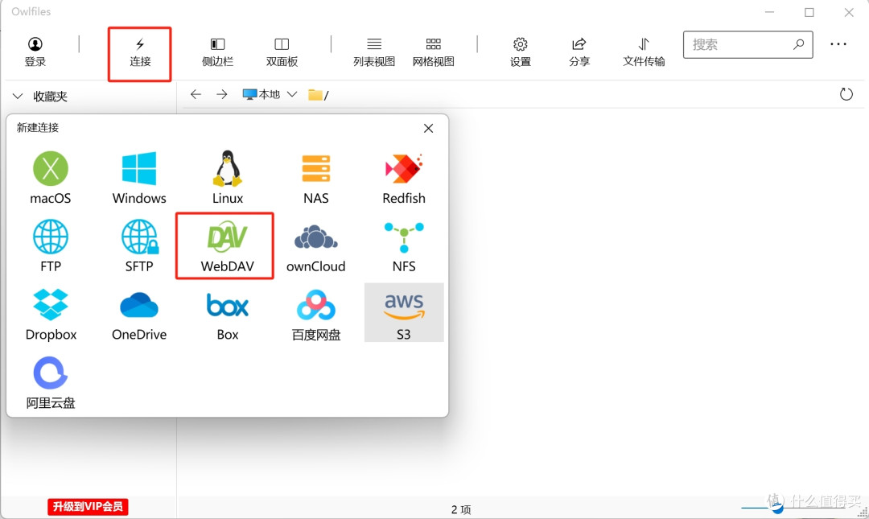
Task: Click the 升级到VIP会员 upgrade button
Action: coord(87,507)
